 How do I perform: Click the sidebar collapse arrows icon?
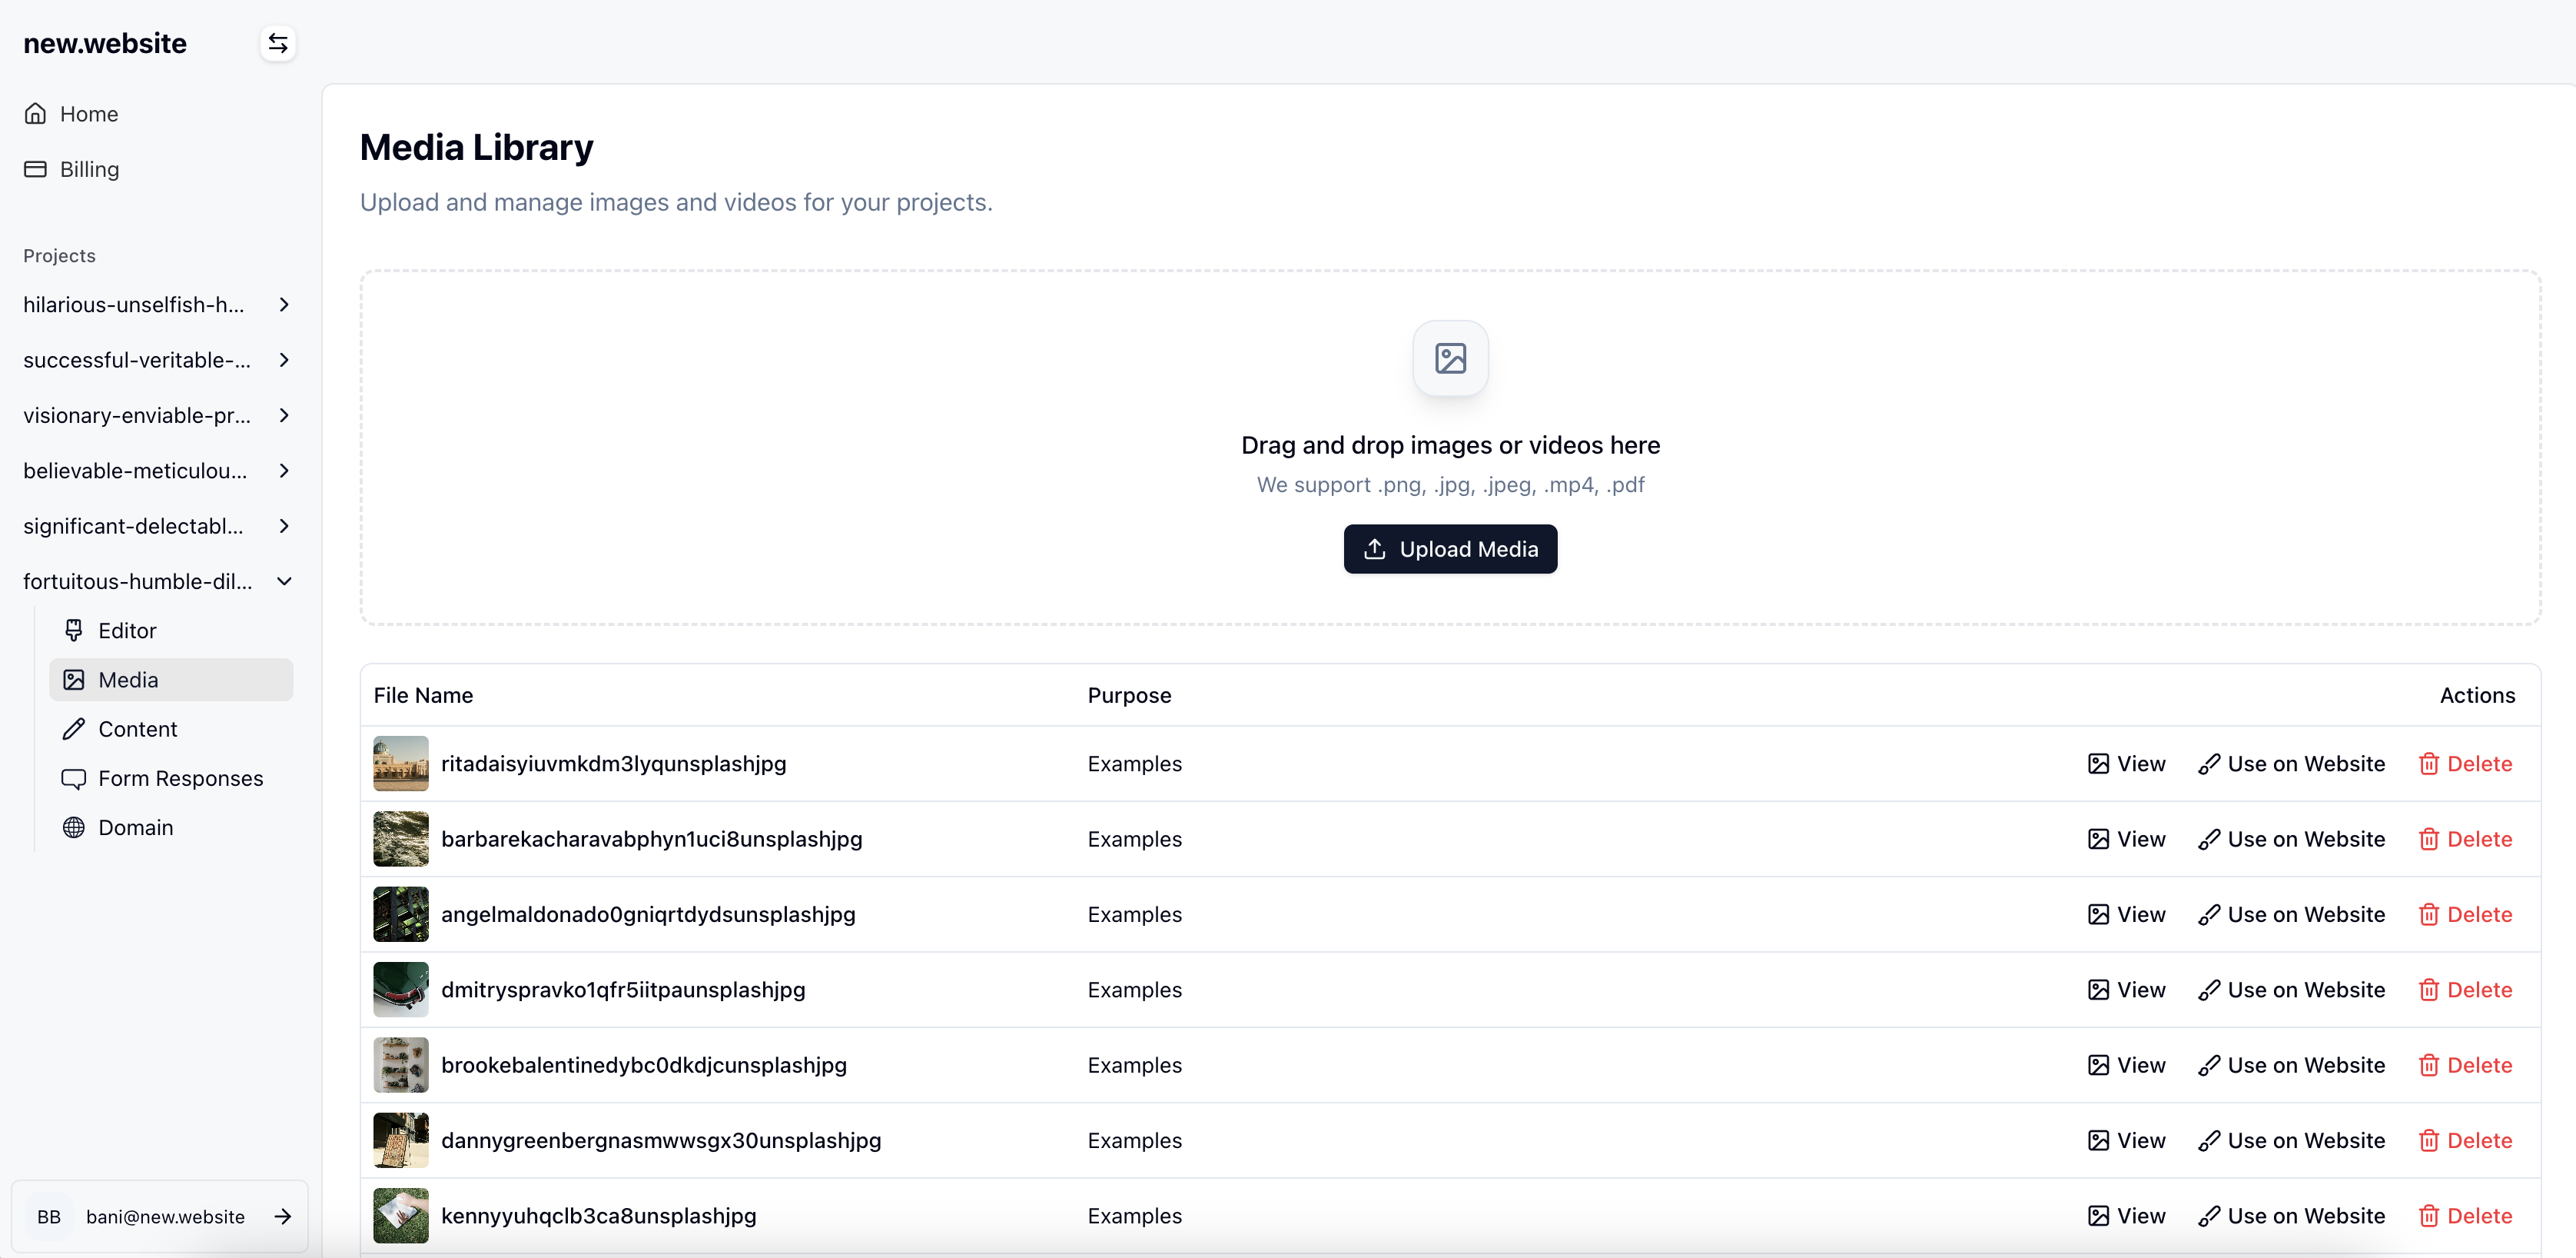(x=278, y=43)
